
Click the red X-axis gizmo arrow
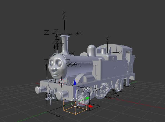91,106
